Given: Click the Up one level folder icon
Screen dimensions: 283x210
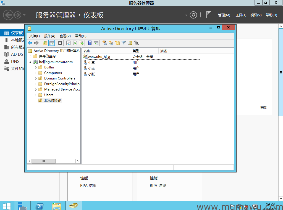Looking at the screenshot, I should point(45,43).
